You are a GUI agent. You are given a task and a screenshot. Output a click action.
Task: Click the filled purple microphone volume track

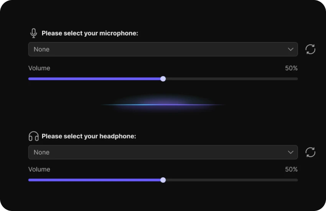click(95, 79)
